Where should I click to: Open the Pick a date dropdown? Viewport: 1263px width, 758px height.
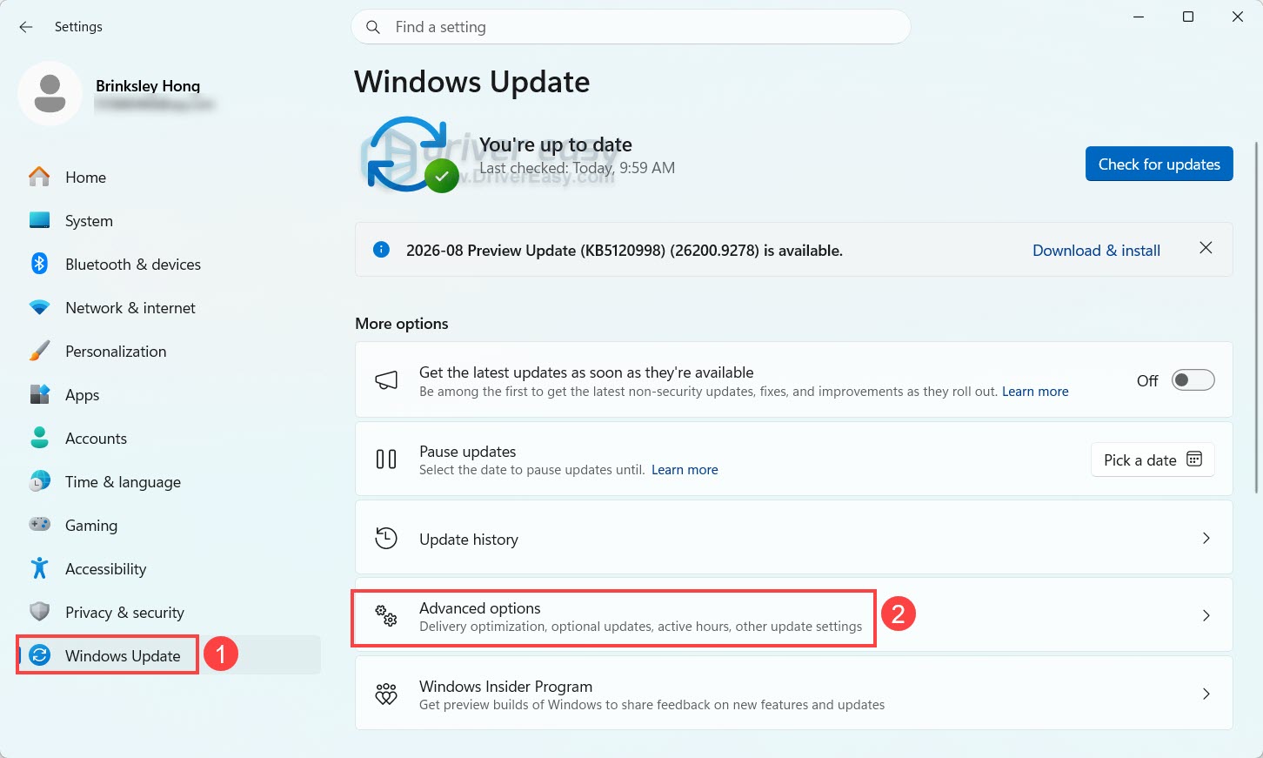[1153, 459]
